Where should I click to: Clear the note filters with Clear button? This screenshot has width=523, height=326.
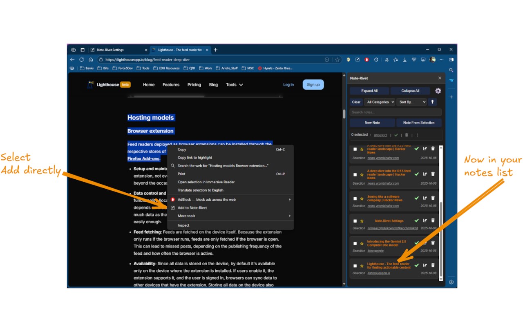click(x=356, y=102)
